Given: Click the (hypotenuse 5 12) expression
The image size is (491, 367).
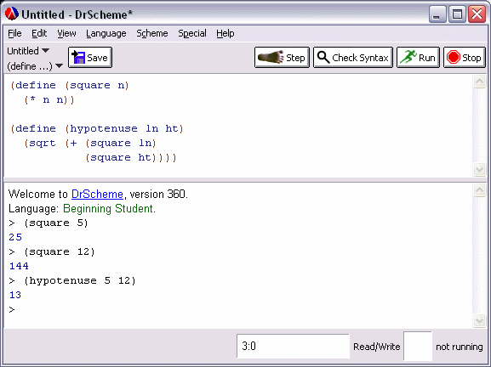Looking at the screenshot, I should 80,280.
